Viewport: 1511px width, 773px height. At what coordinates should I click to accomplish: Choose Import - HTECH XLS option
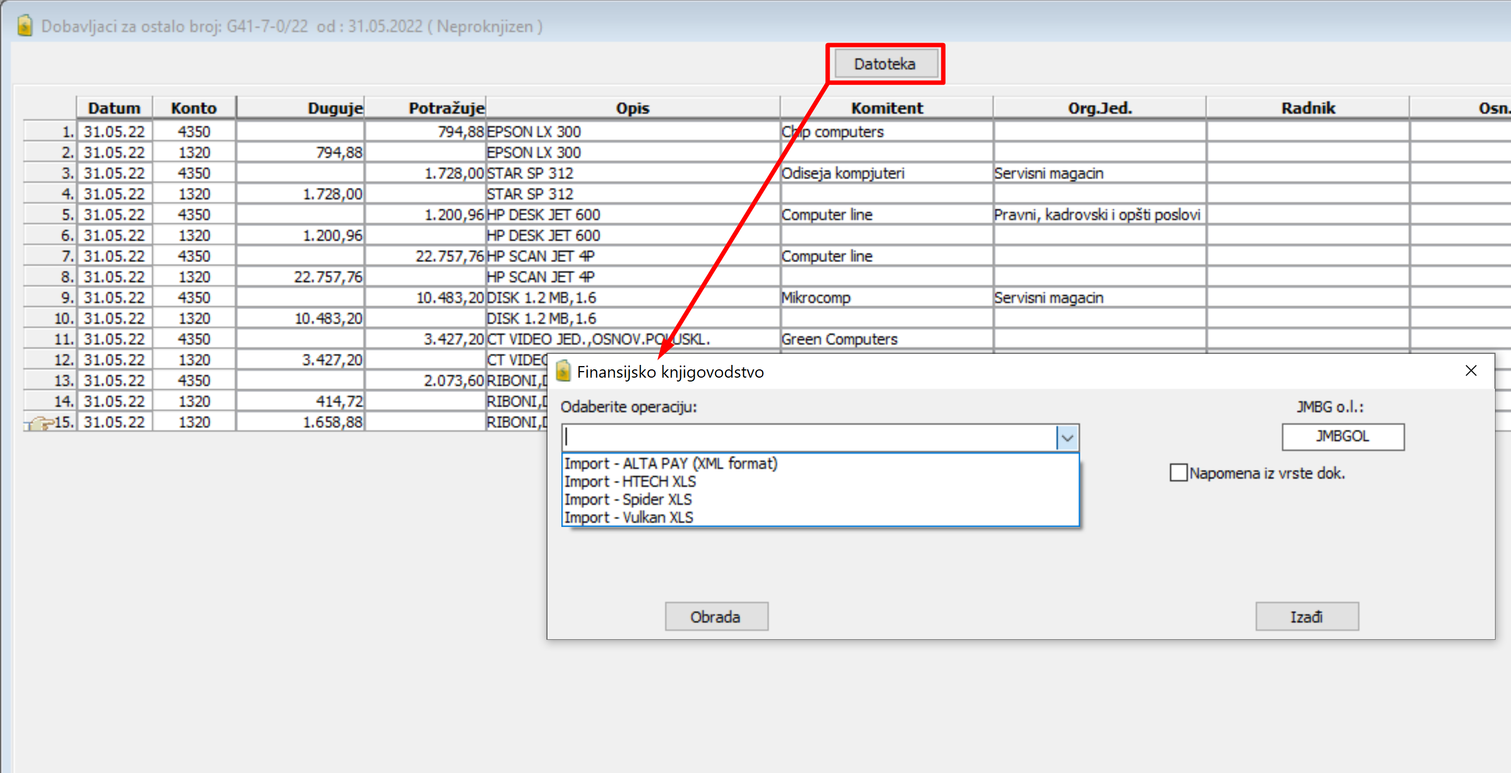click(630, 482)
